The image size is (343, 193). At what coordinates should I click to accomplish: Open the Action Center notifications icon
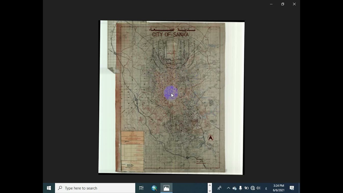pyautogui.click(x=292, y=188)
